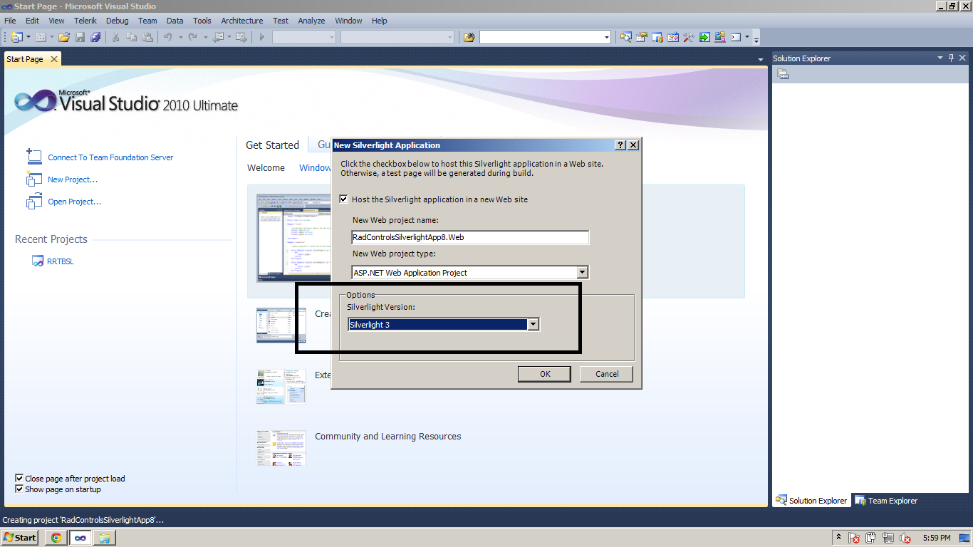Toggle Host the Silverlight application checkbox
This screenshot has height=547, width=973.
click(x=344, y=199)
